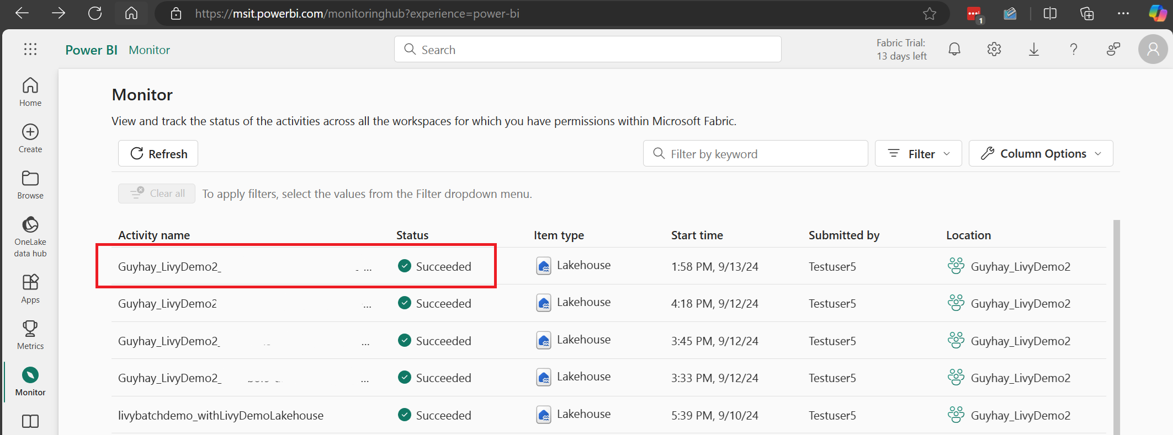
Task: Open the app launcher waffle icon
Action: pos(30,50)
